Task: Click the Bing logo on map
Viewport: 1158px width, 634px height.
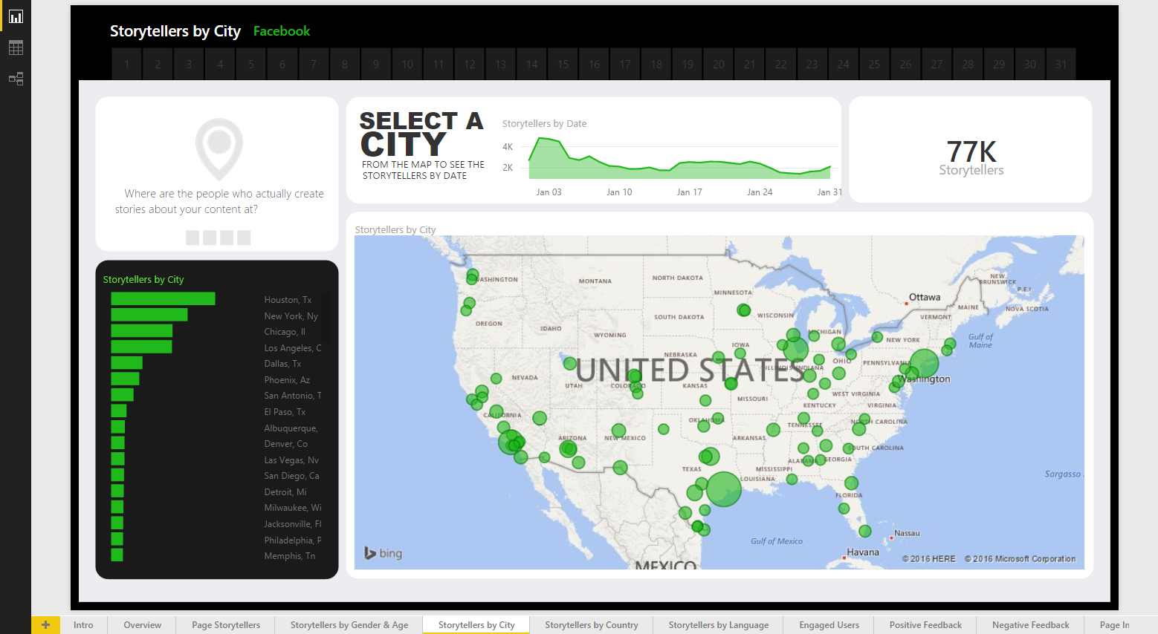Action: point(383,553)
